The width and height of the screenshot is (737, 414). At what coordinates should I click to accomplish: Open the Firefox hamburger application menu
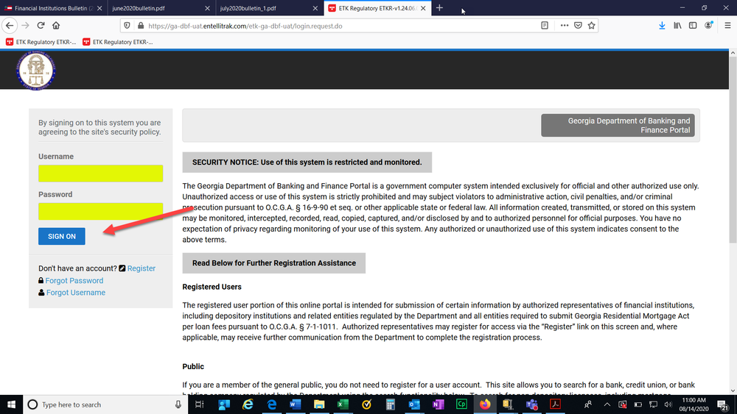727,25
